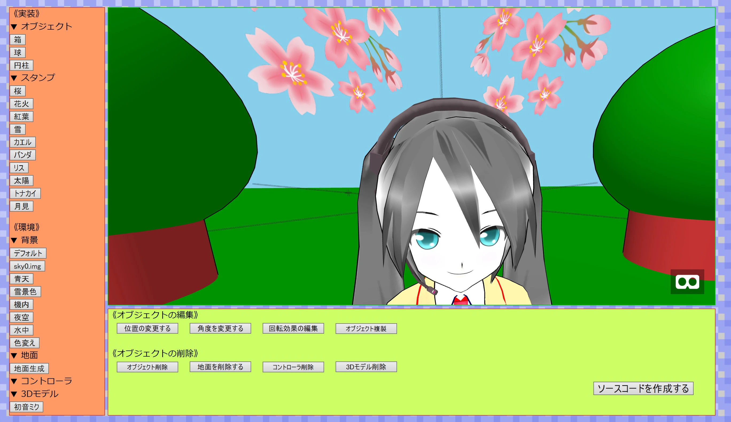Apply the 花火 stamp

point(21,104)
